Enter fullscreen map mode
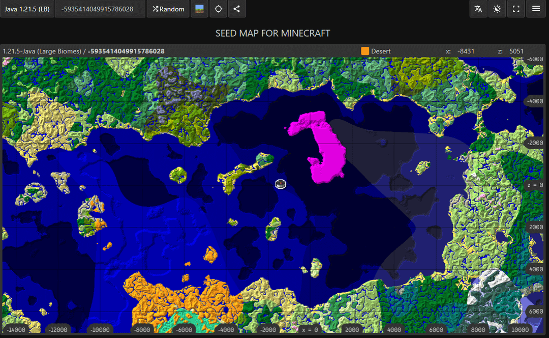549x338 pixels. click(516, 9)
